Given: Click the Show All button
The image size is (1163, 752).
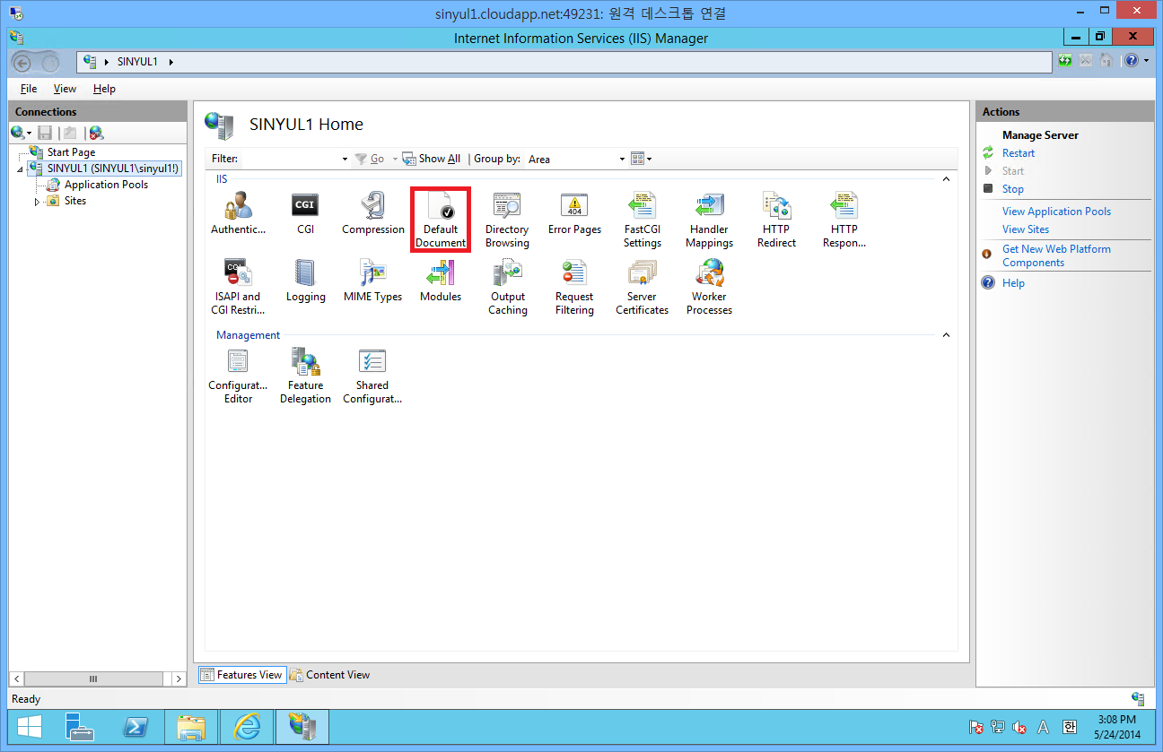Looking at the screenshot, I should [432, 159].
